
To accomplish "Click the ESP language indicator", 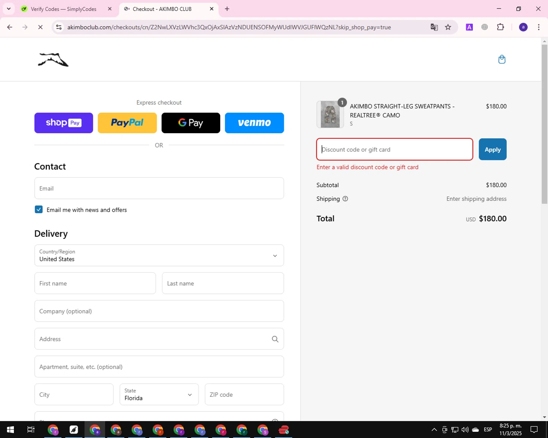I will [488, 430].
